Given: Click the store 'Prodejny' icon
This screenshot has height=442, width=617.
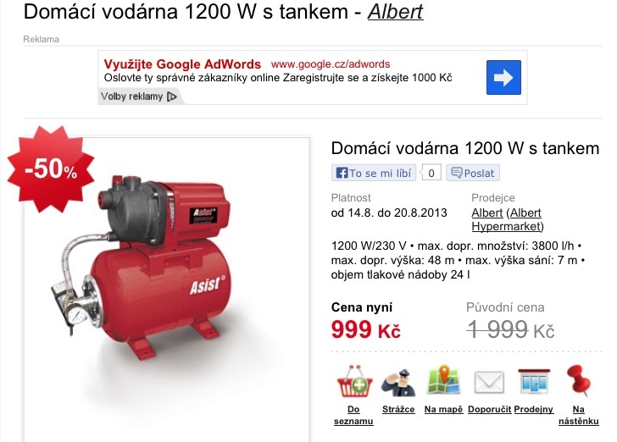Looking at the screenshot, I should pos(534,381).
